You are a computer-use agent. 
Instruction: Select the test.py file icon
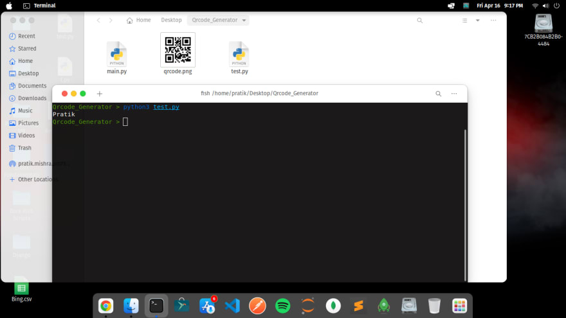pyautogui.click(x=239, y=54)
